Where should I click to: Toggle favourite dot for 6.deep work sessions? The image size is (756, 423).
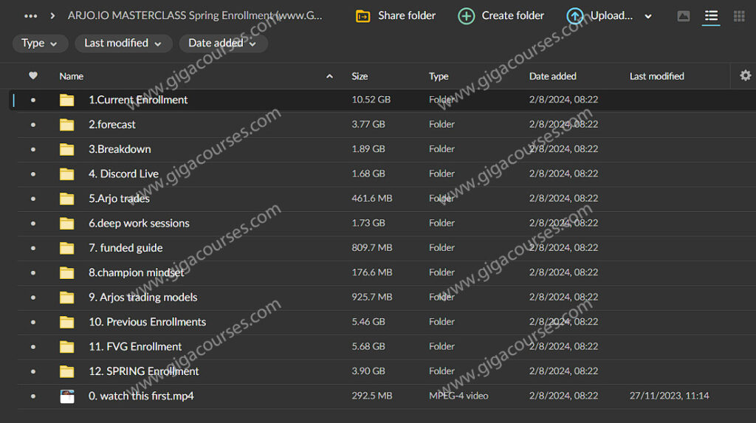click(32, 224)
